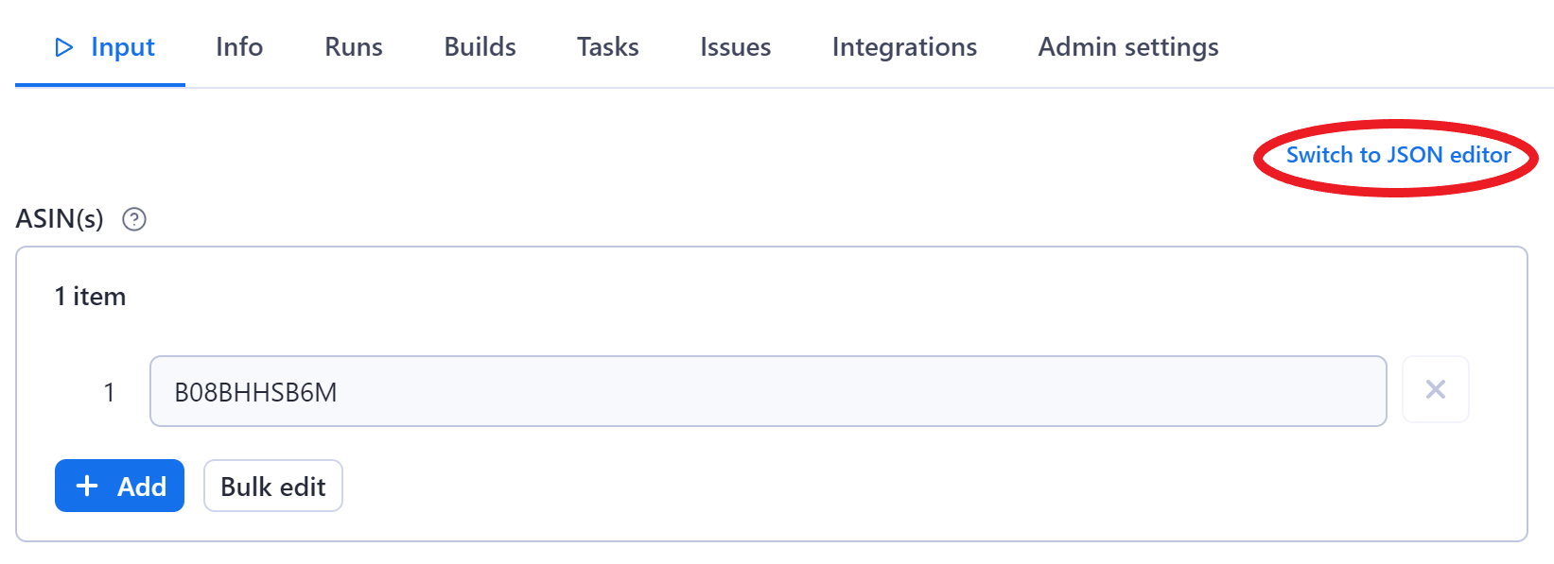Switch to the Runs tab
Image resolution: width=1554 pixels, height=564 pixels.
click(354, 47)
